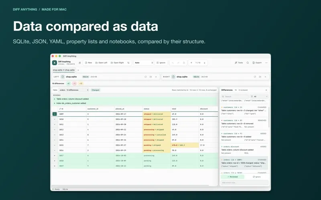Browse folder for the right file
Image resolution: width=321 pixels, height=200 pixels.
coord(260,77)
